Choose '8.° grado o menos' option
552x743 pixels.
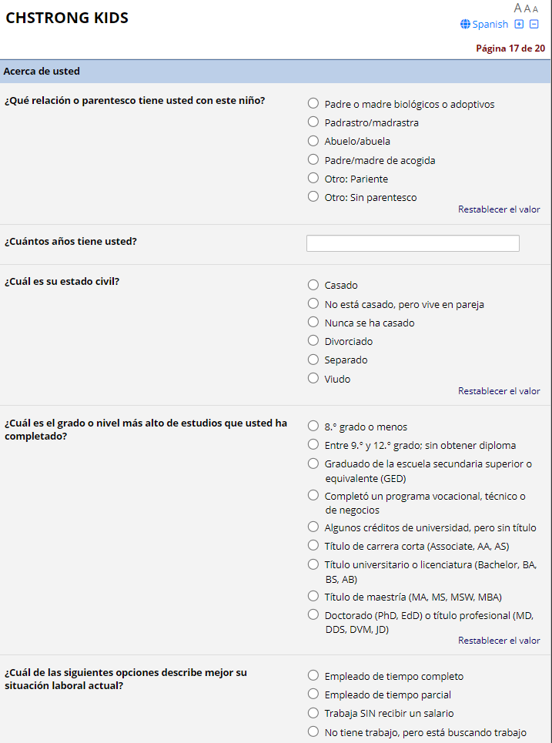[x=313, y=426]
